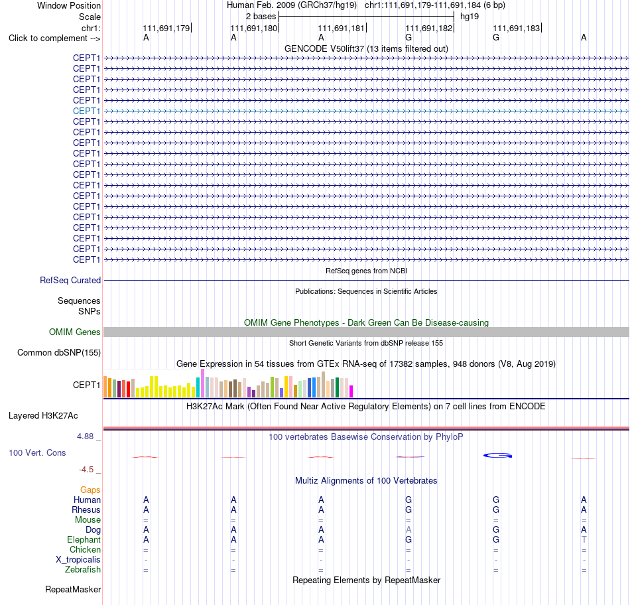630x605 pixels.
Task: Click 'Multiz Alignments of 100 Vertebrates' title
Action: coord(366,481)
